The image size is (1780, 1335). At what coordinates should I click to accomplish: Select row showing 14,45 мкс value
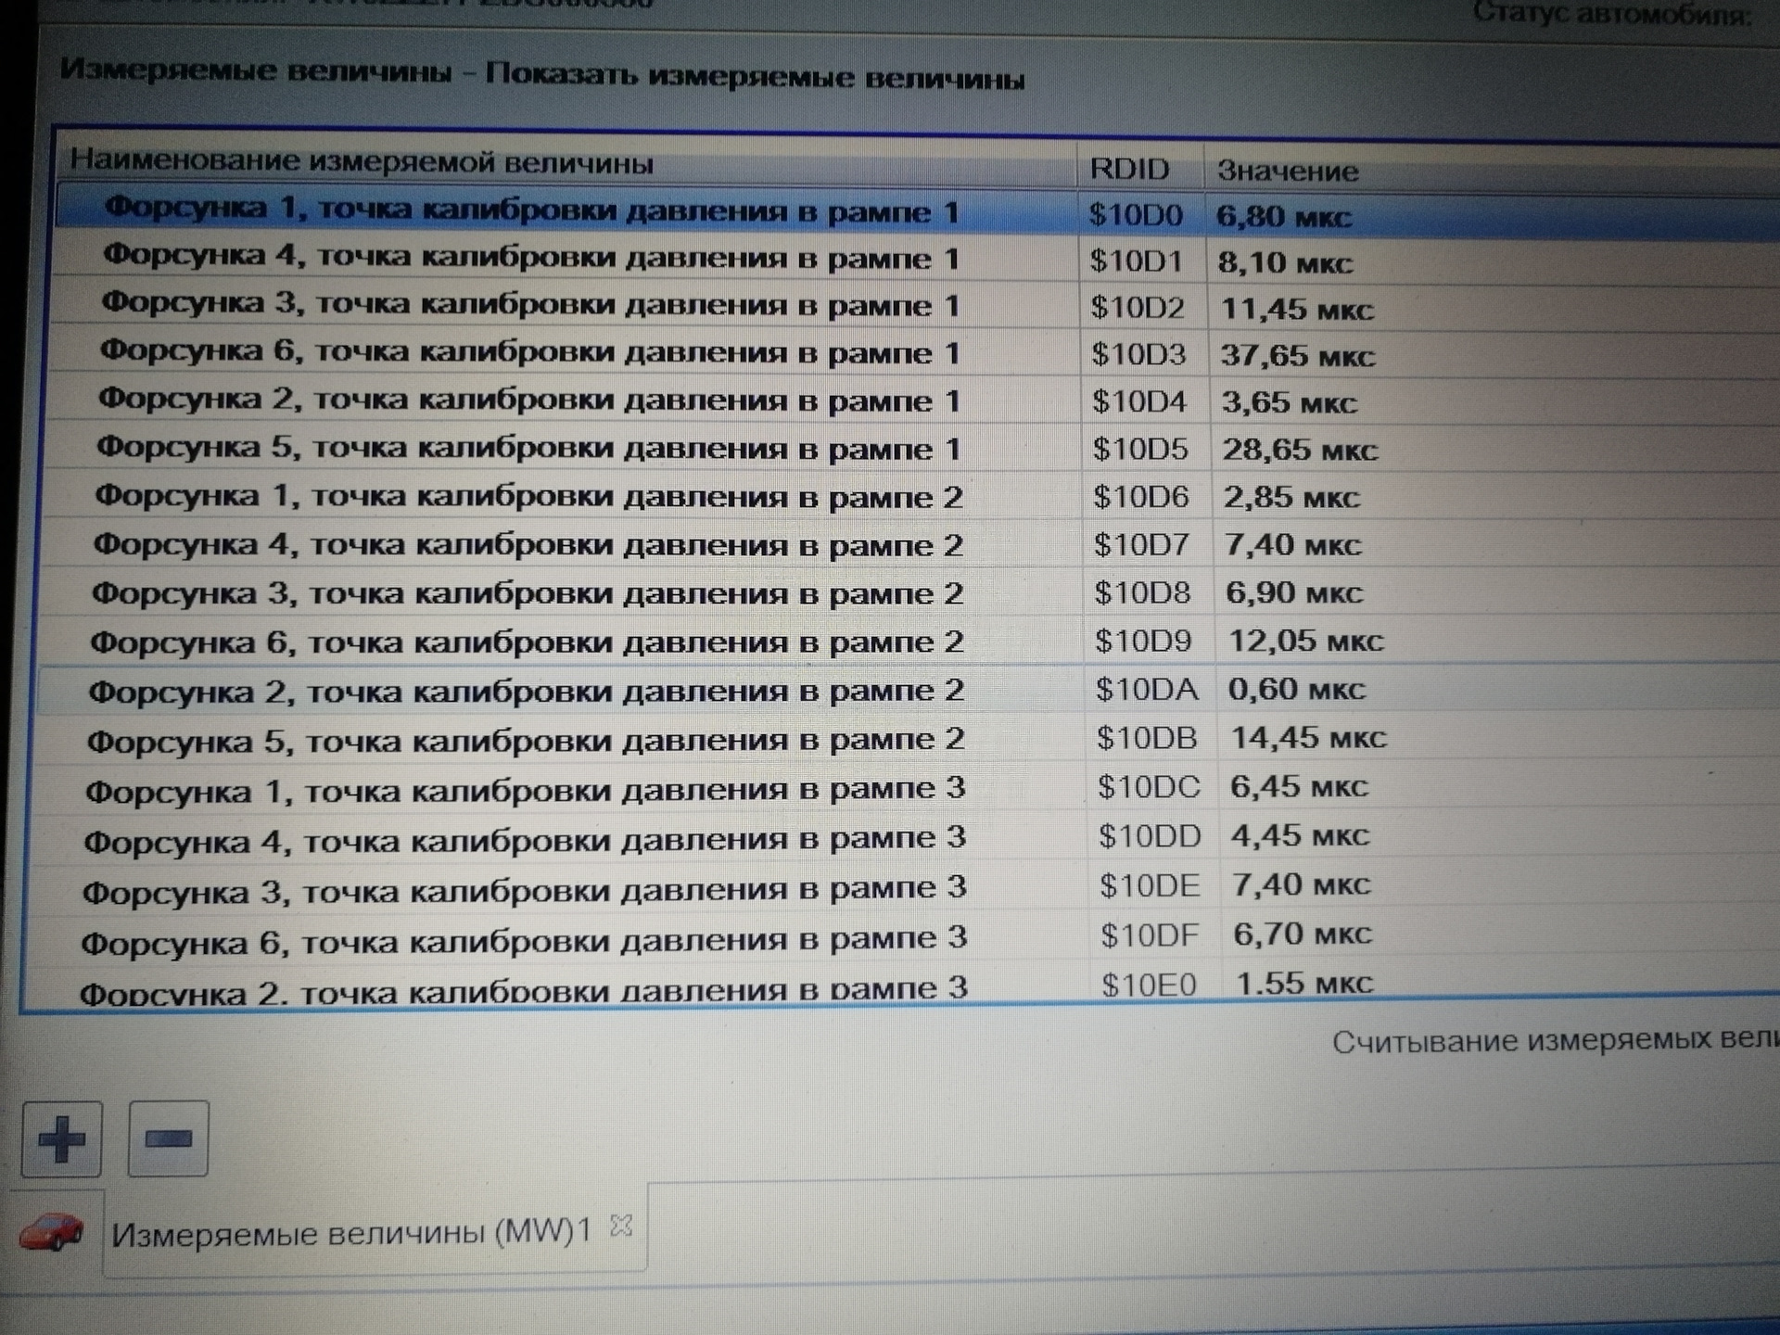(x=1307, y=738)
